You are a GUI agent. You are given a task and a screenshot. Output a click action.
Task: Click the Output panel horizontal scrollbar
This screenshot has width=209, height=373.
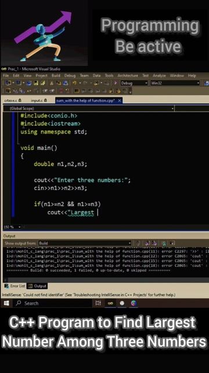click(107, 280)
